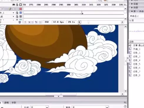Image resolution: width=144 pixels, height=108 pixels.
Task: Click the delete layer trash icon
Action: (20, 22)
